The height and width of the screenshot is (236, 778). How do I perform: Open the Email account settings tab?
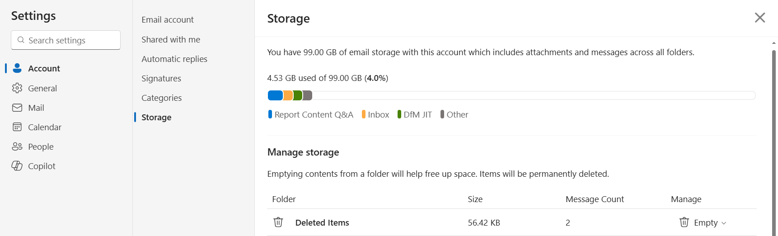[168, 20]
